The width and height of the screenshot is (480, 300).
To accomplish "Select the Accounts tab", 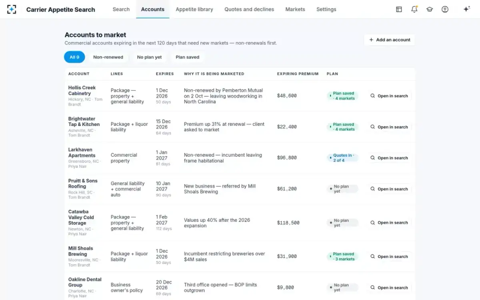I will click(x=153, y=9).
